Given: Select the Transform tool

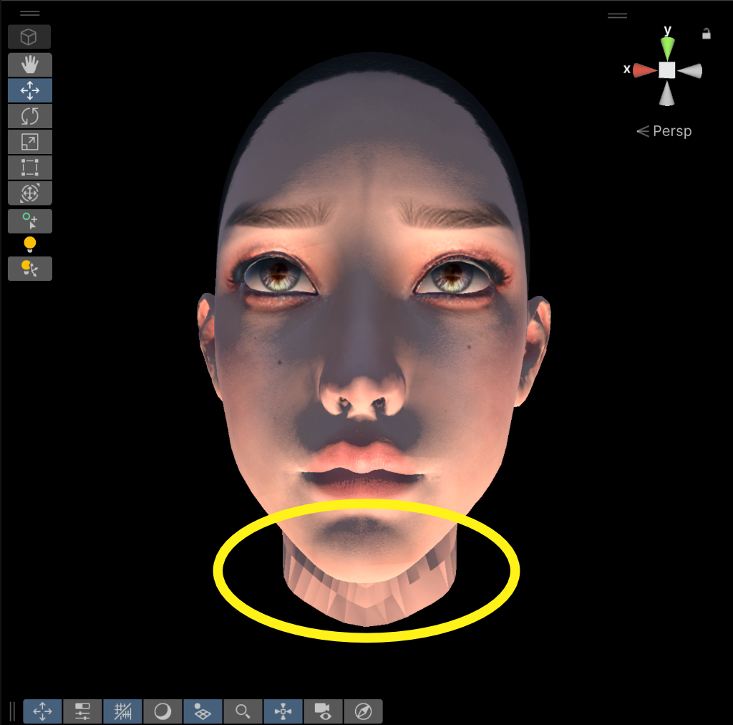Looking at the screenshot, I should [29, 193].
